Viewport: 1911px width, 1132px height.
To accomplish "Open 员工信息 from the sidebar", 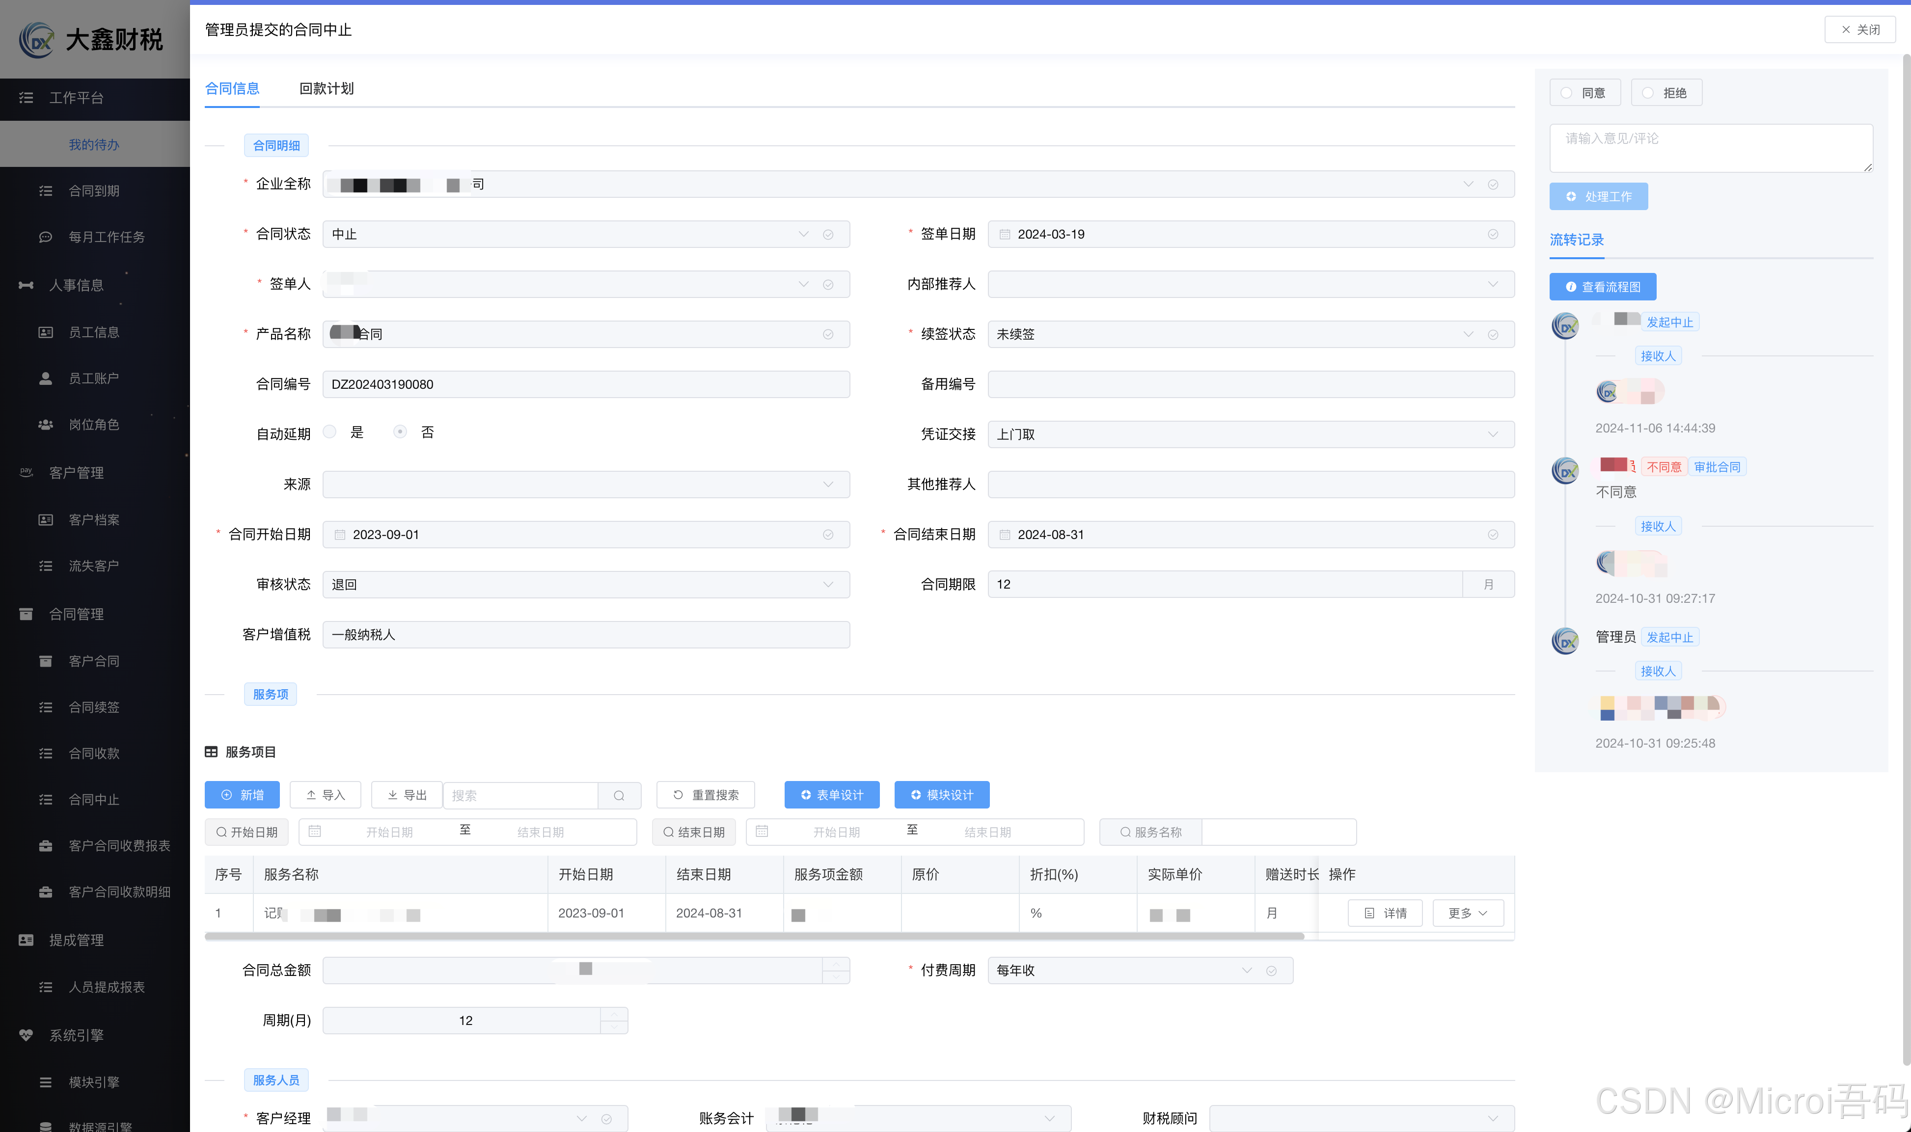I will coord(93,332).
